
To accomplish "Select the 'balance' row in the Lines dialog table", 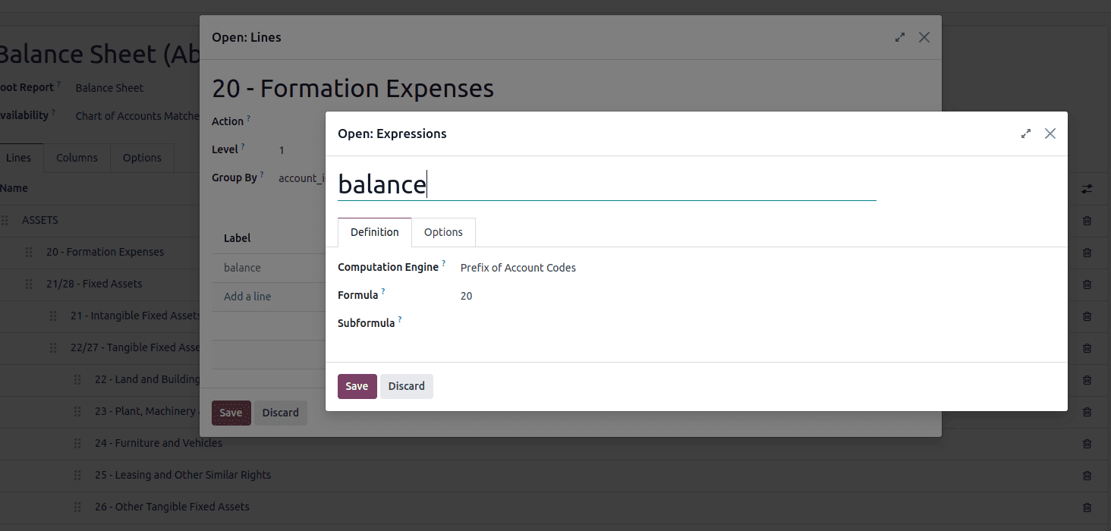I will (242, 268).
